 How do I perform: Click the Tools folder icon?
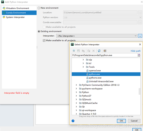click(x=87, y=67)
